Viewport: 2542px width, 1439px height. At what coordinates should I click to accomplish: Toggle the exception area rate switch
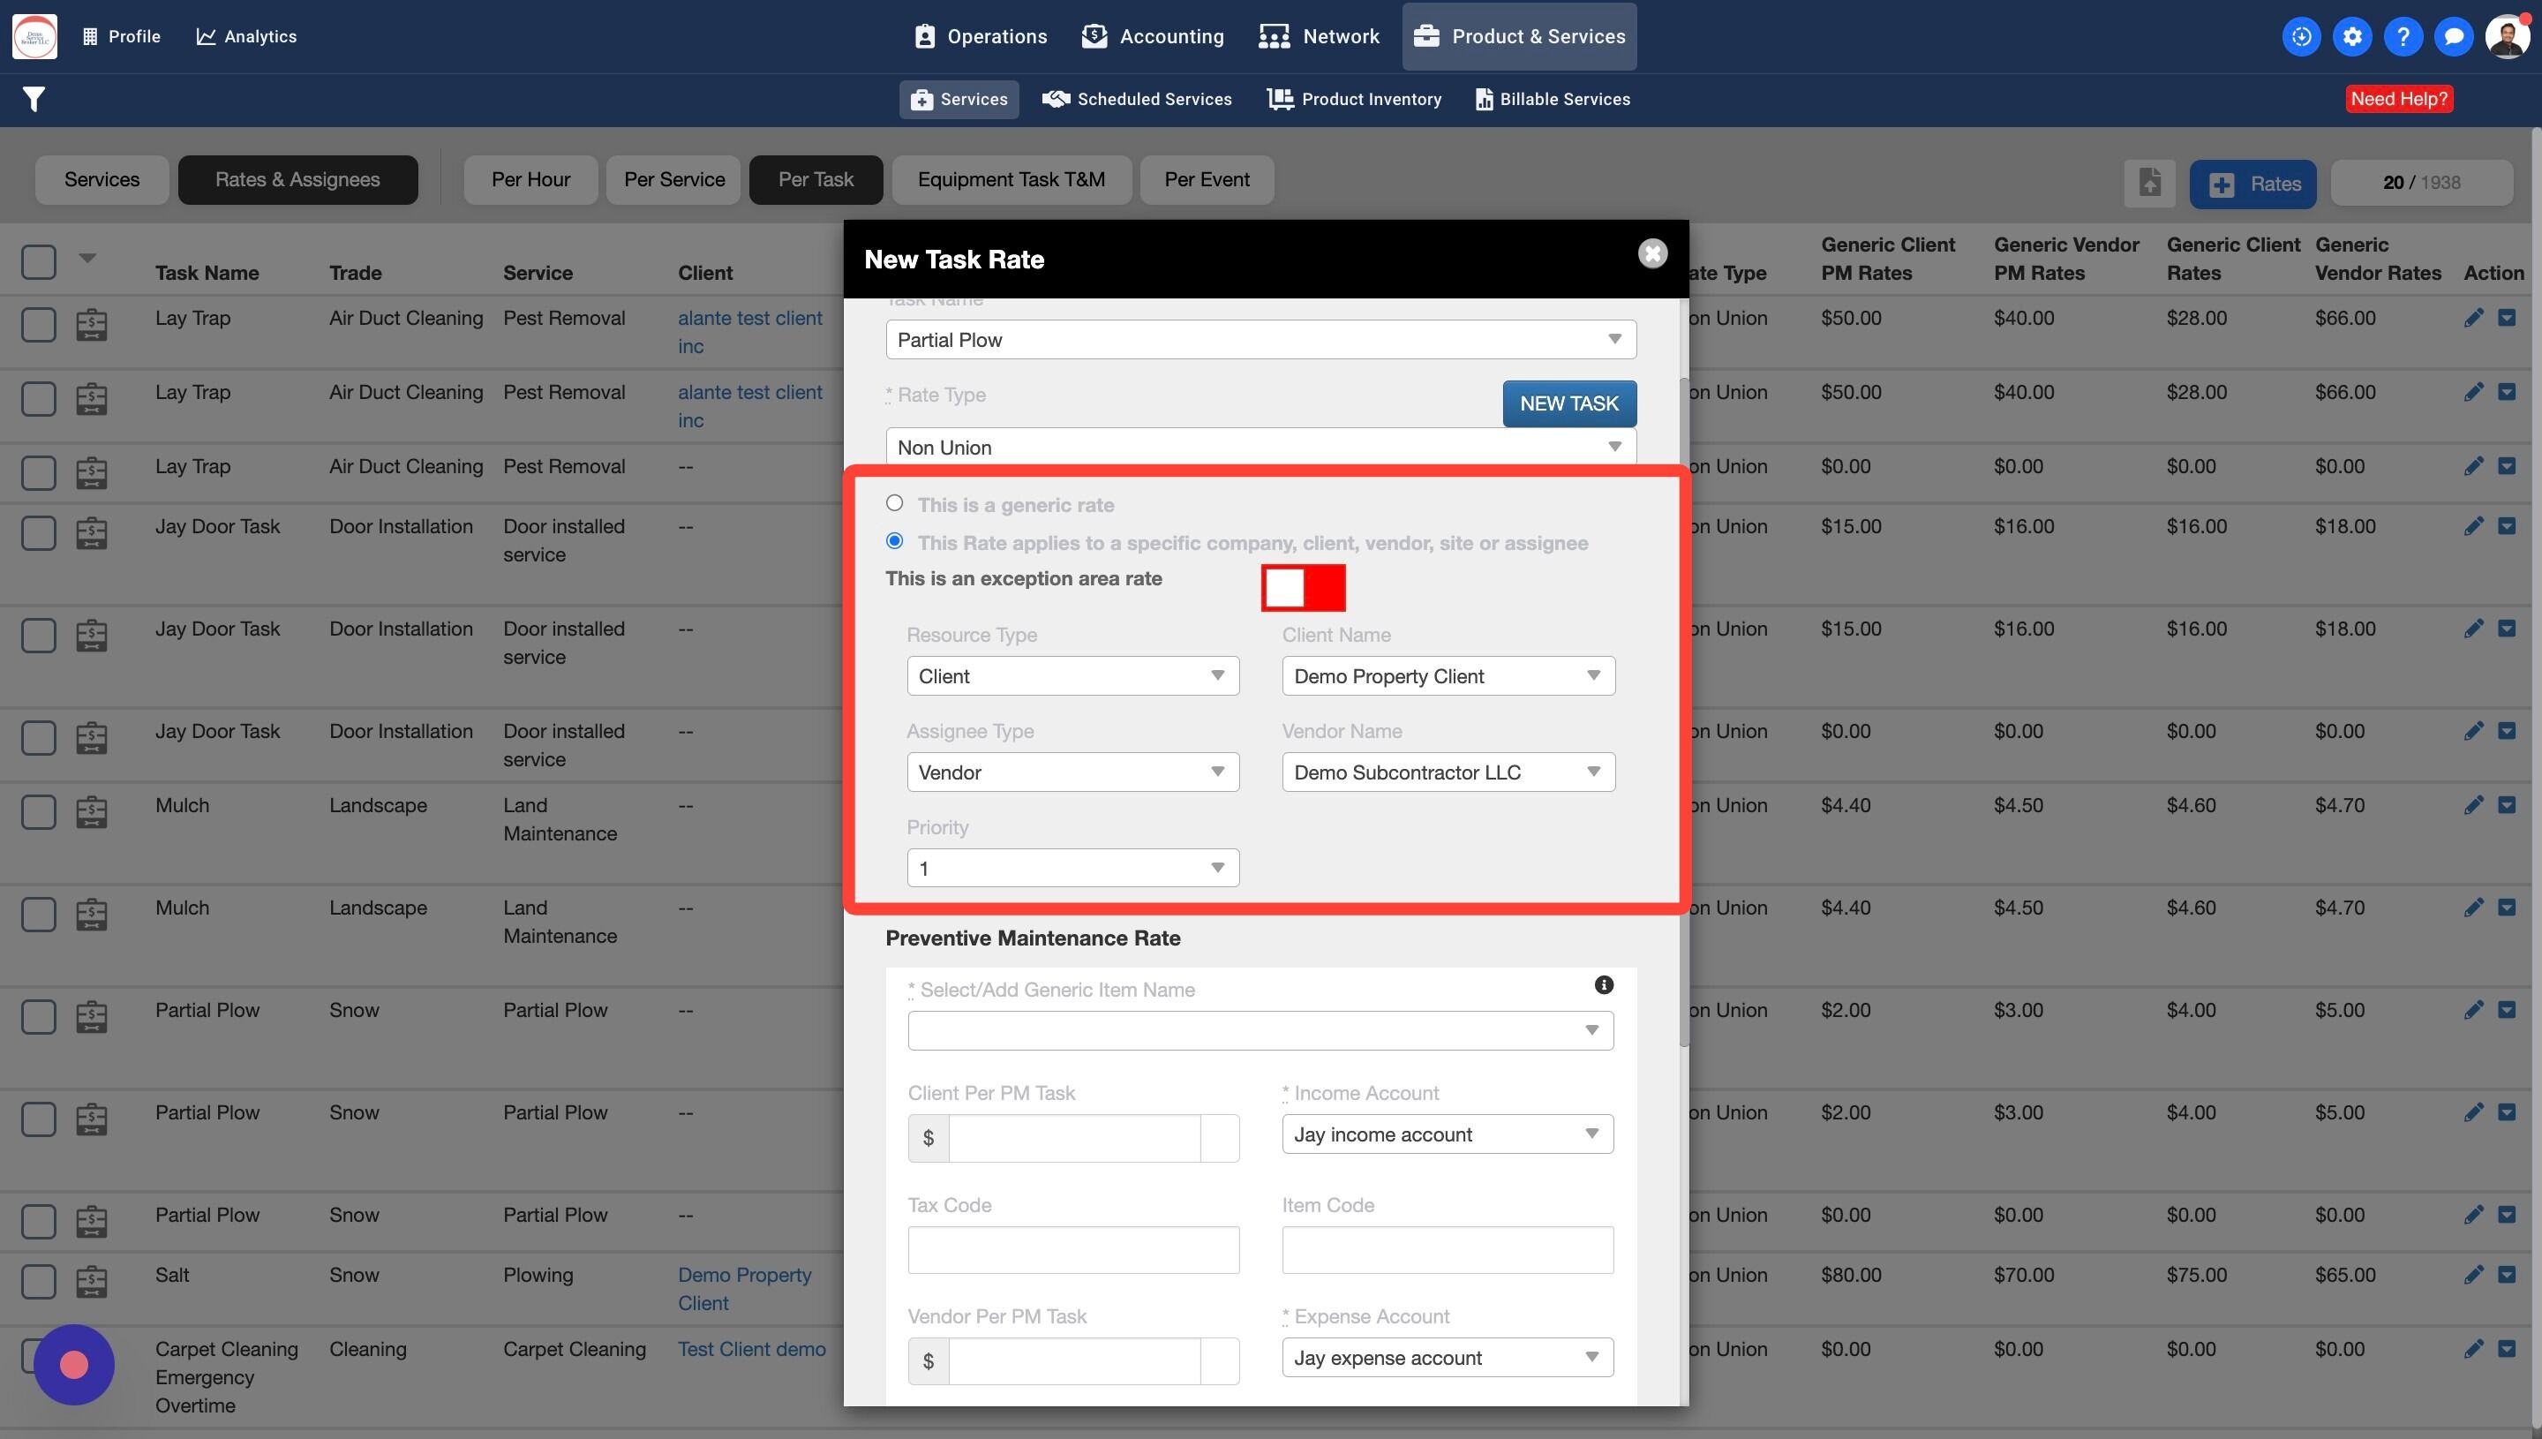point(1302,588)
